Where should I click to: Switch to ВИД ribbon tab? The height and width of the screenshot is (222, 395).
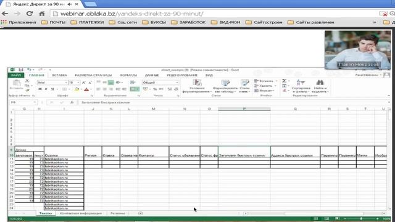coord(209,75)
